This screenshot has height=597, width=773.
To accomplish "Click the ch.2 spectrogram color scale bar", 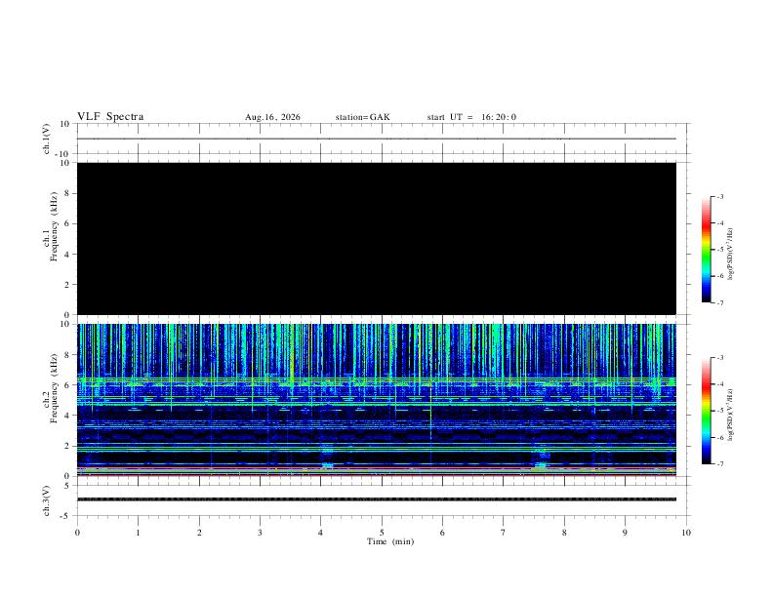I will [706, 411].
